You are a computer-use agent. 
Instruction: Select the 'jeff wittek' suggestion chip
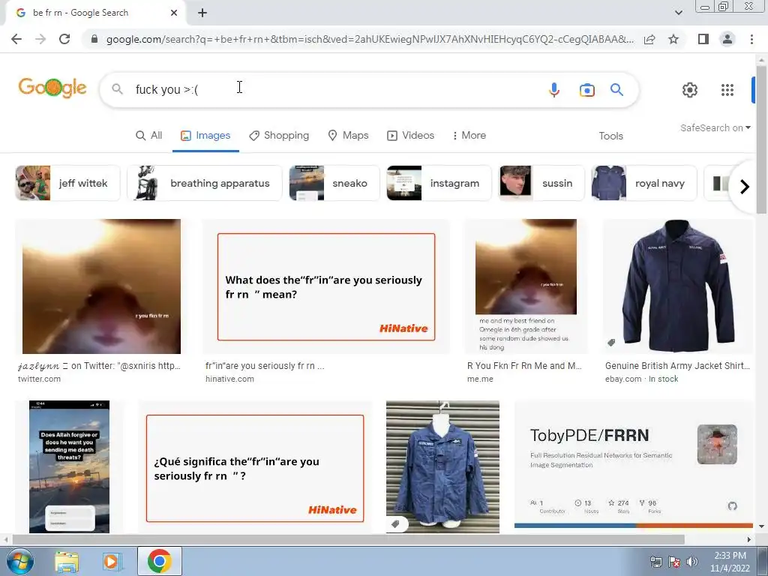point(67,183)
